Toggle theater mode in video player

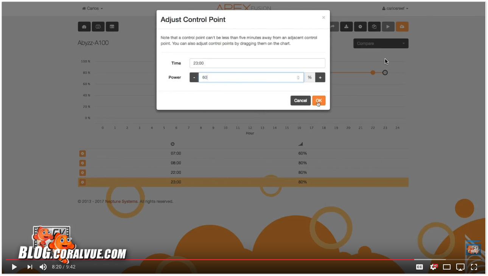[447, 267]
